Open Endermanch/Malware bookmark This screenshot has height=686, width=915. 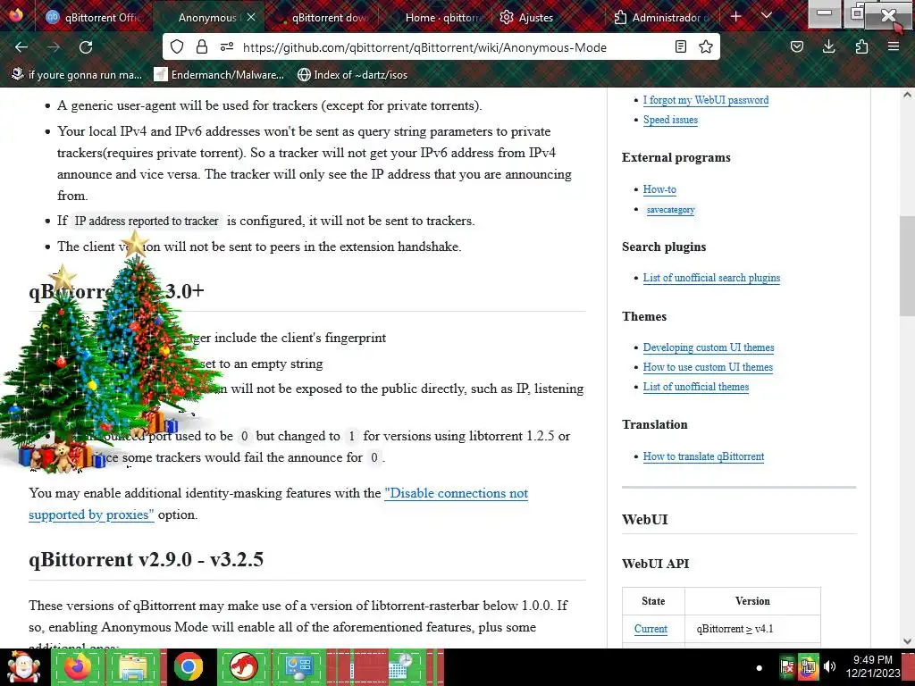click(x=220, y=75)
